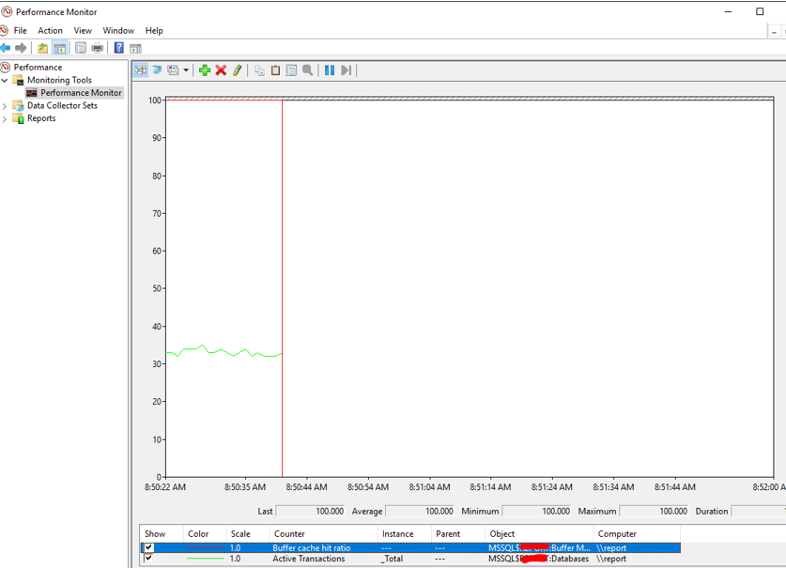Open the Help menu

click(154, 31)
